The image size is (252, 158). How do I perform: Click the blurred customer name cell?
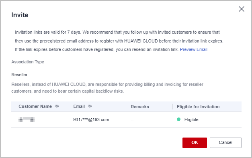[27, 120]
